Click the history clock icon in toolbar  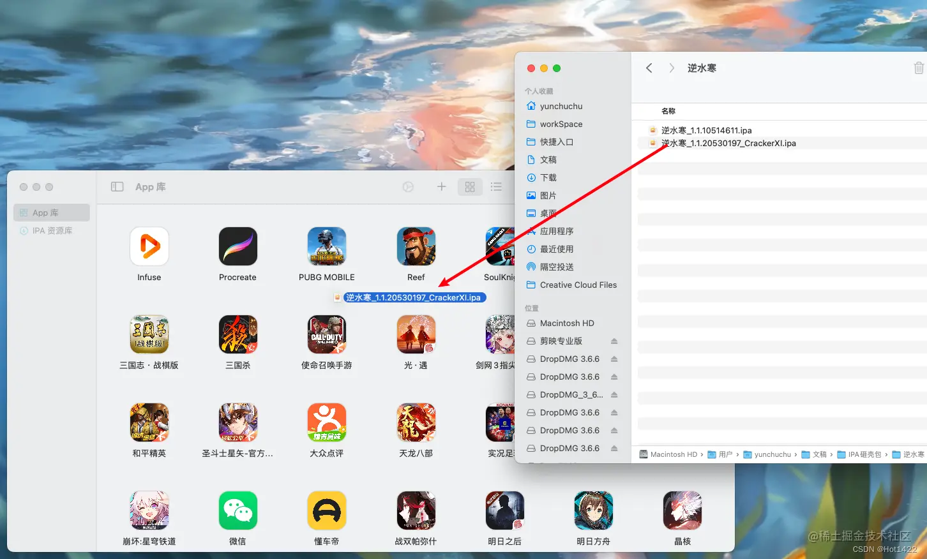pos(409,187)
